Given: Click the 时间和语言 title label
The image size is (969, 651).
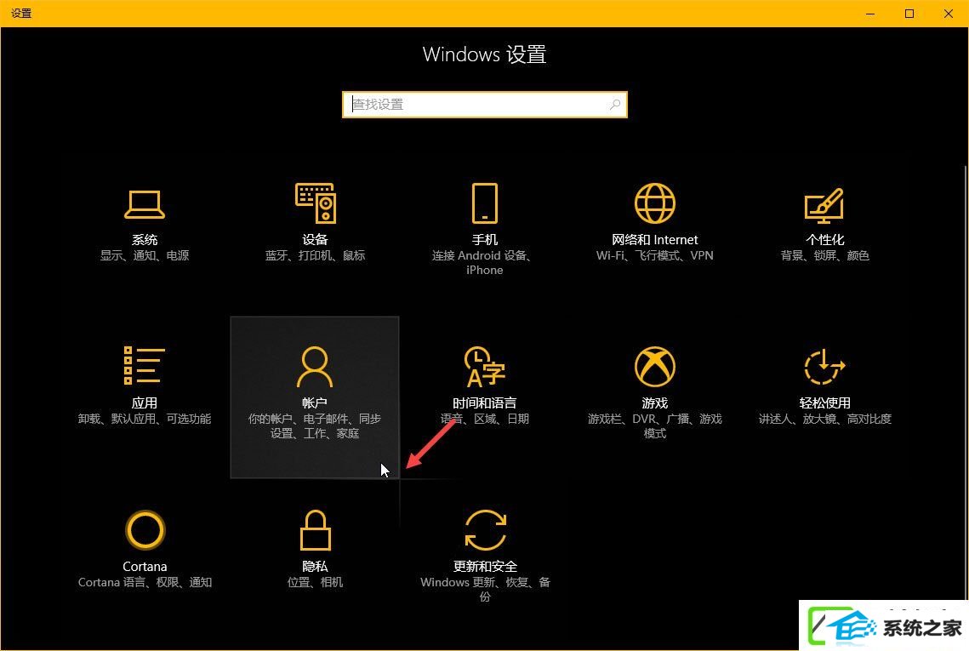Looking at the screenshot, I should tap(485, 403).
